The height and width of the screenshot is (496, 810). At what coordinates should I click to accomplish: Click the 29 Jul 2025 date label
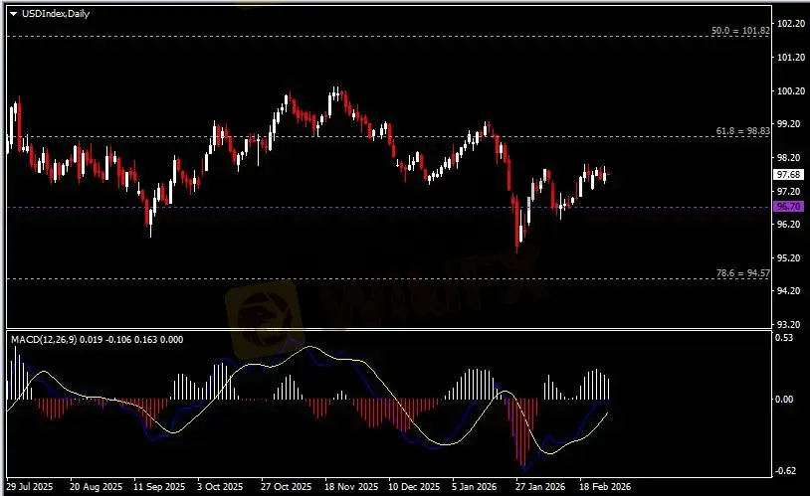[x=30, y=487]
